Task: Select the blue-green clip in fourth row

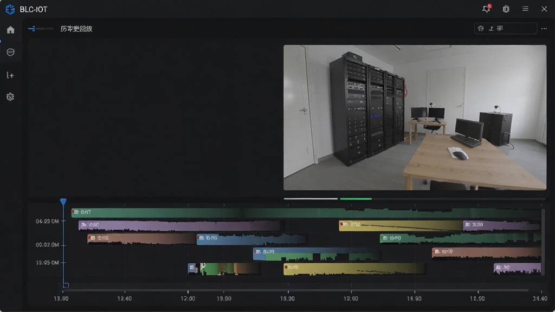Action: (317, 254)
